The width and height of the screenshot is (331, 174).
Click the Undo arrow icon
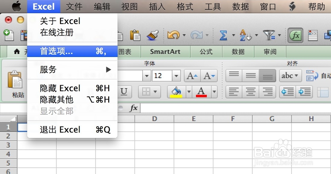coord(173,35)
